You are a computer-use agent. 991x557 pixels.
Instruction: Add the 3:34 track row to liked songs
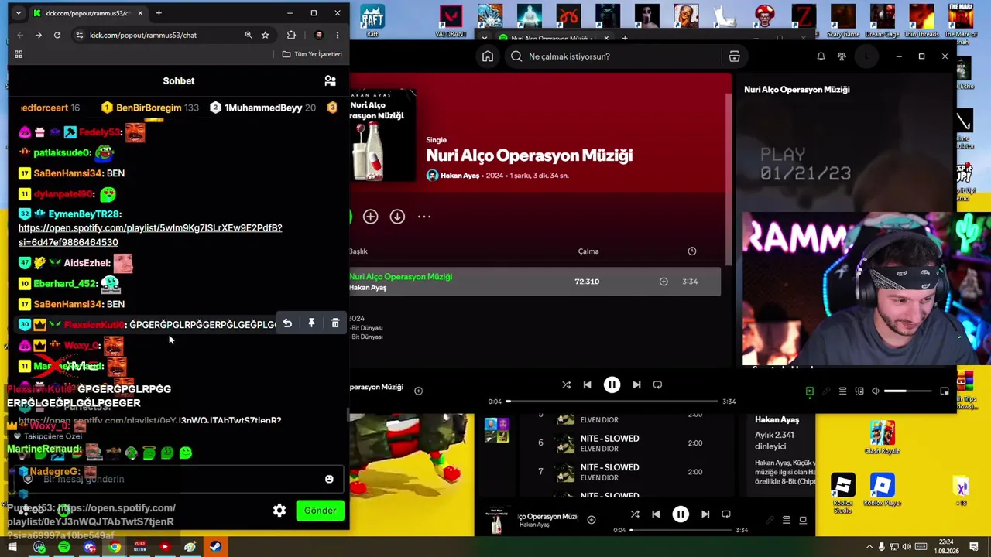click(664, 282)
